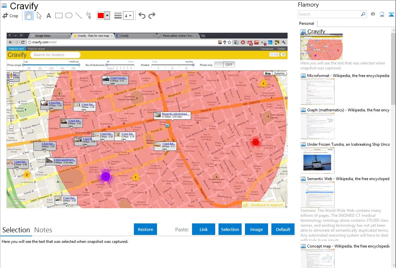Redo the last undone edit
The image size is (396, 268).
(x=152, y=16)
